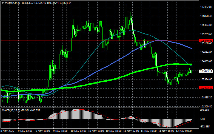Click the time axis label 11 Nov 02:00
The height and width of the screenshot is (134, 214).
pos(131,131)
